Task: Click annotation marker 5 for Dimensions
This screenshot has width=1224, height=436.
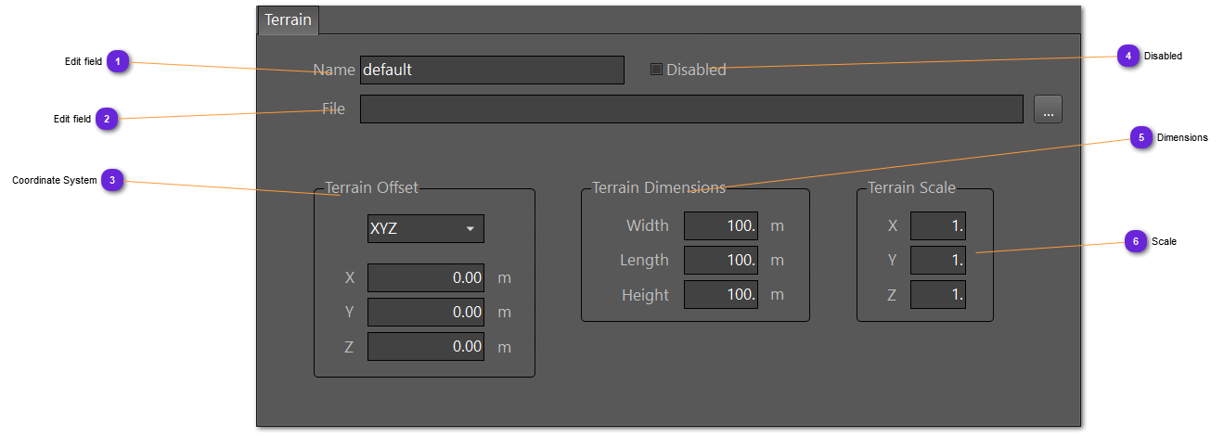Action: click(1140, 137)
